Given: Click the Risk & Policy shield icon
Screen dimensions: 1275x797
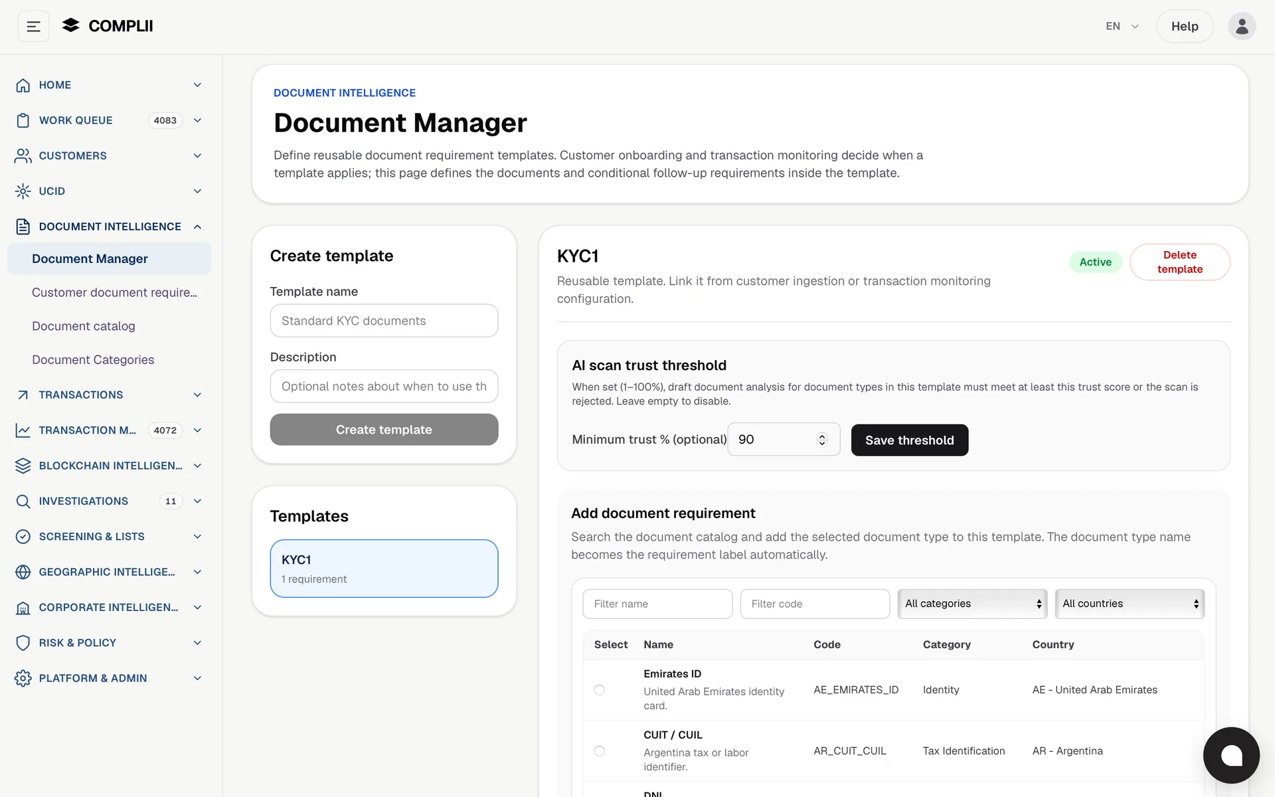Looking at the screenshot, I should pos(23,643).
